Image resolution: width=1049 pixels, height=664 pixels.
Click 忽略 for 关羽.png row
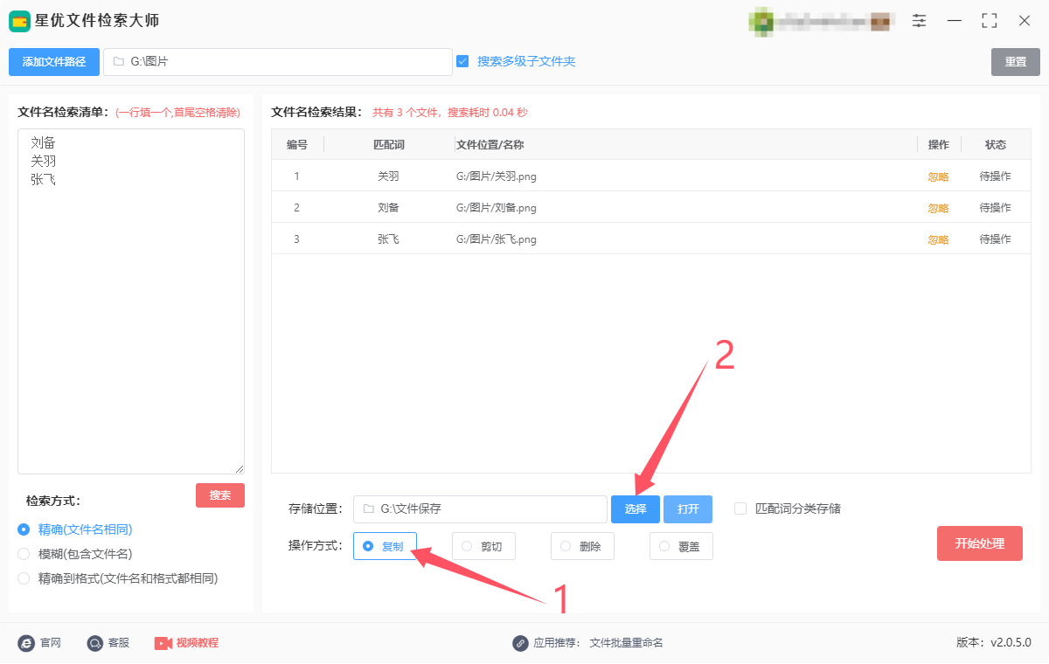coord(938,176)
